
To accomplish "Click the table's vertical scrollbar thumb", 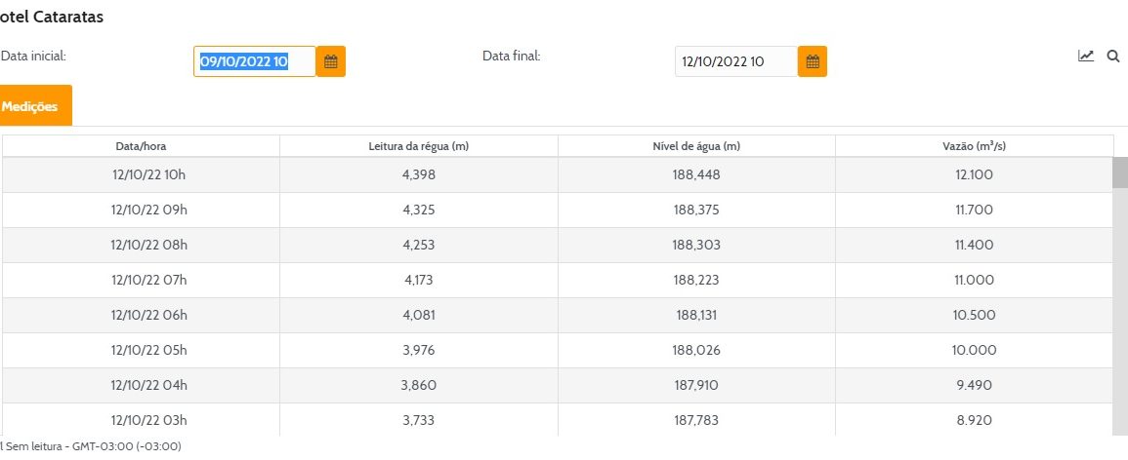I will click(1119, 172).
